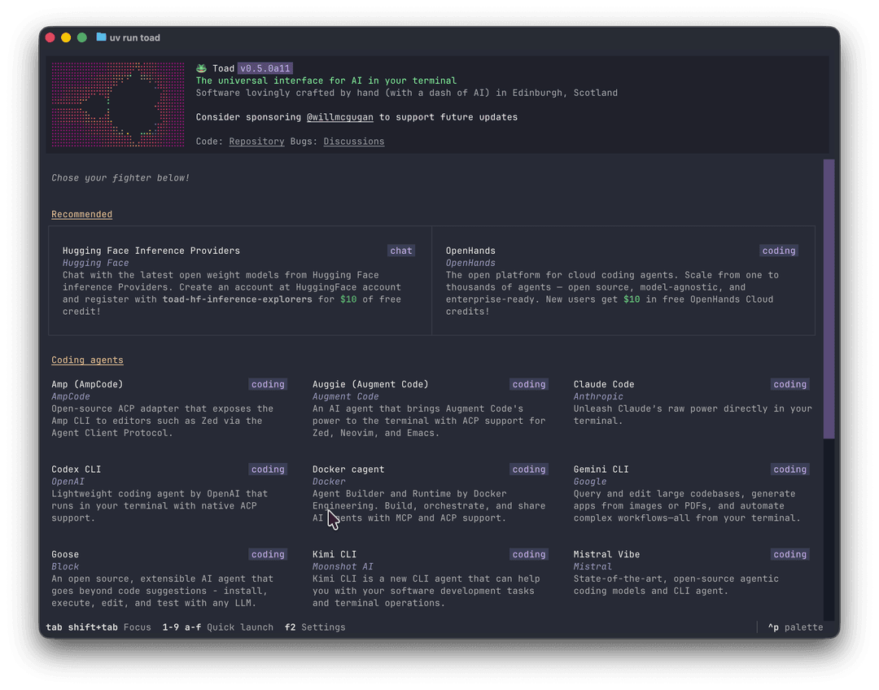This screenshot has width=879, height=690.
Task: Open the Discussions bugs link
Action: 354,142
